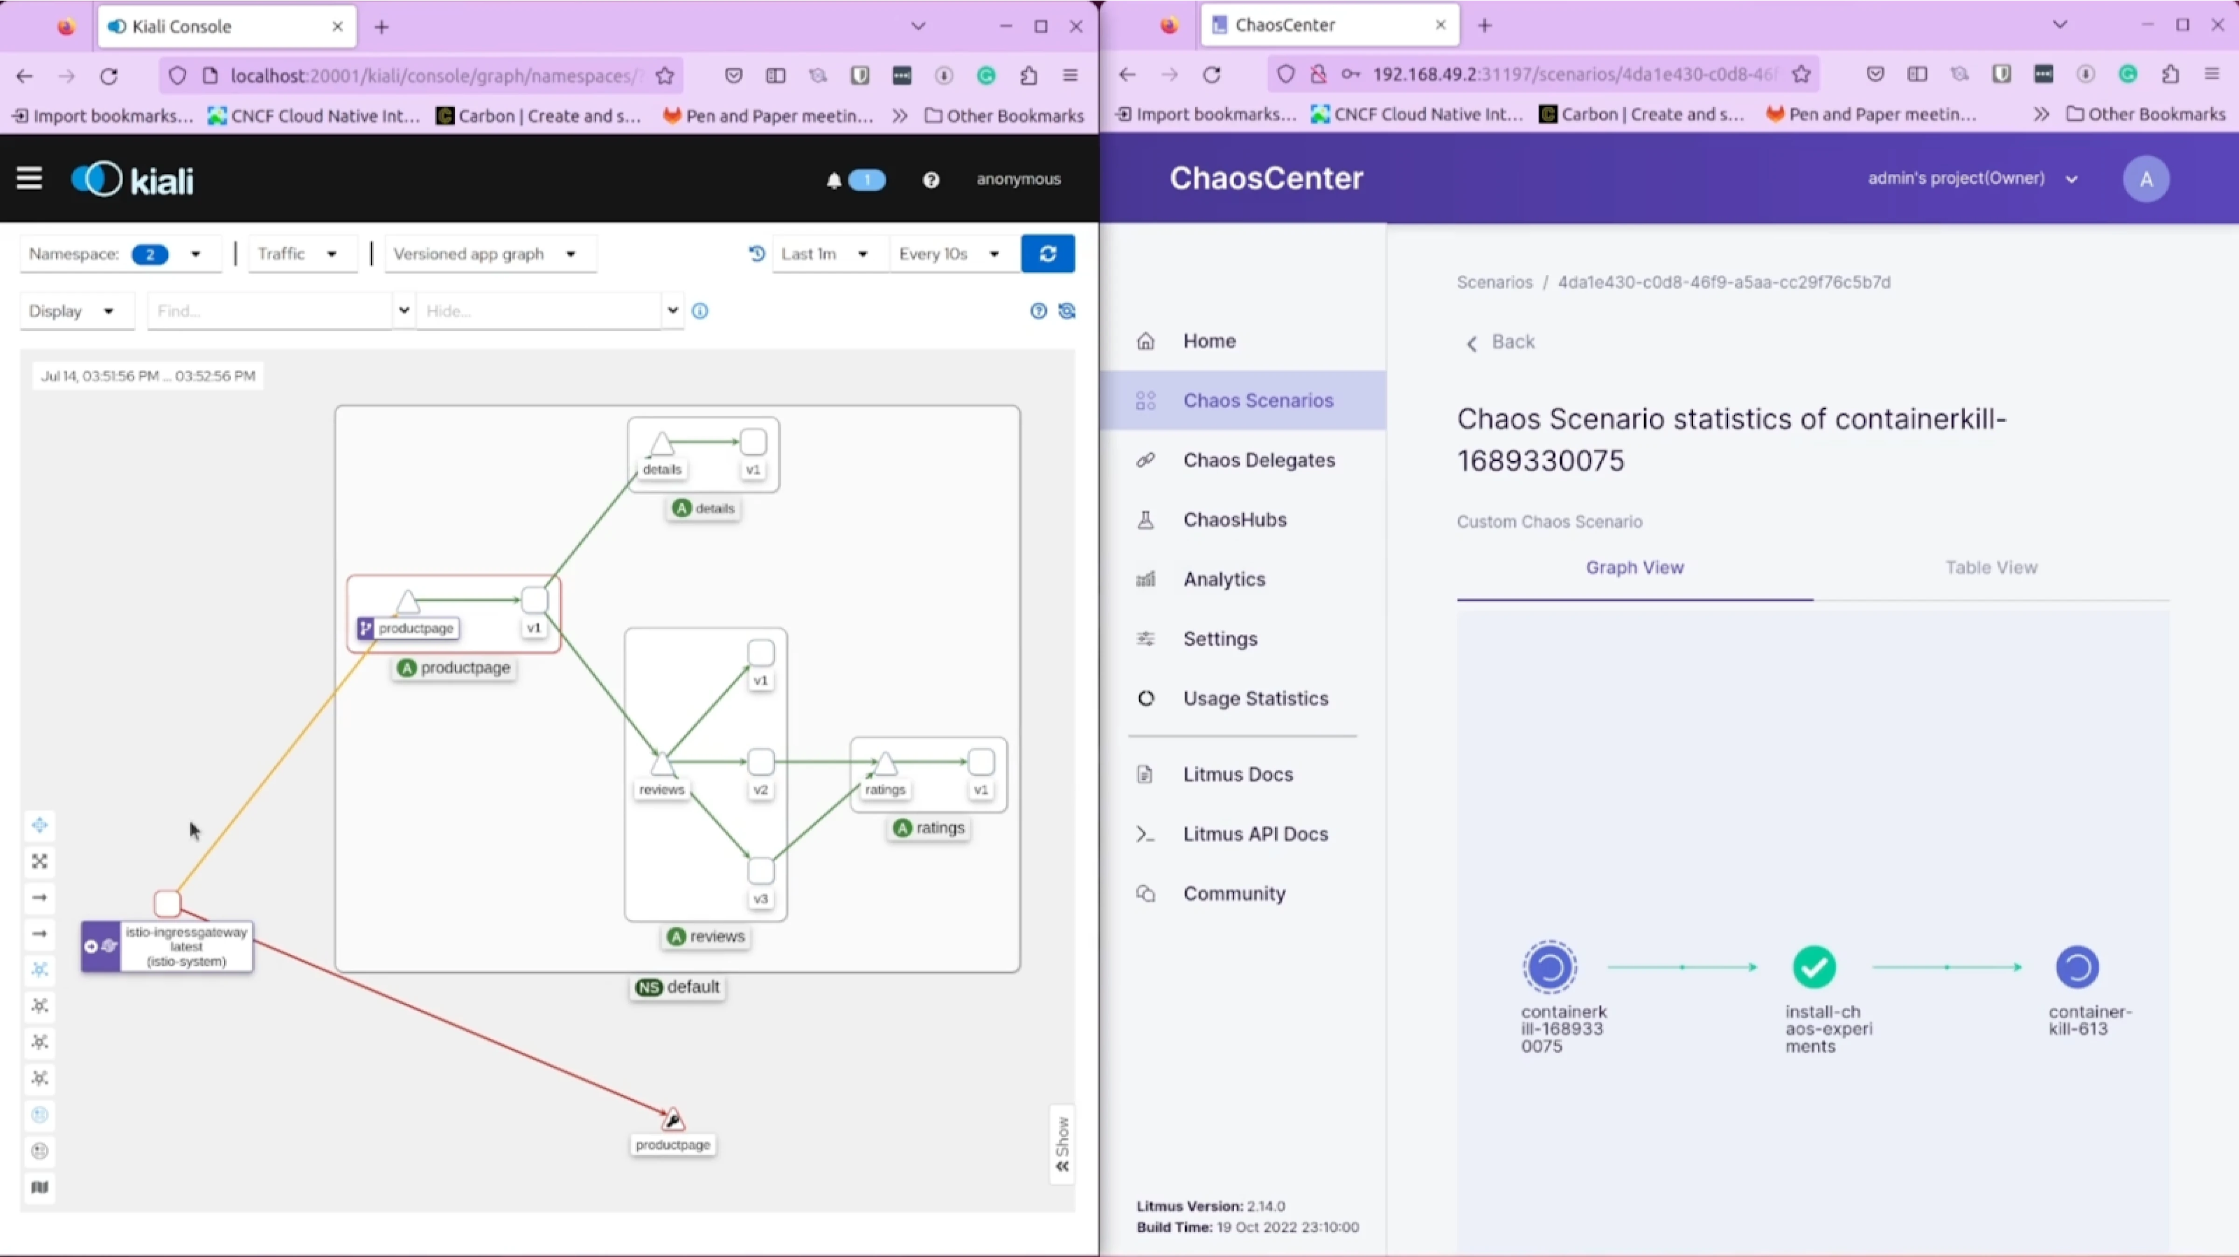This screenshot has width=2239, height=1257.
Task: Click Kiali notification bell icon
Action: [x=834, y=180]
